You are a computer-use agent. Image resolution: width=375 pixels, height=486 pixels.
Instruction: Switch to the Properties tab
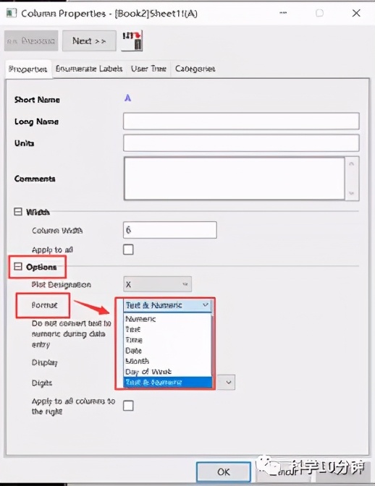tap(28, 69)
